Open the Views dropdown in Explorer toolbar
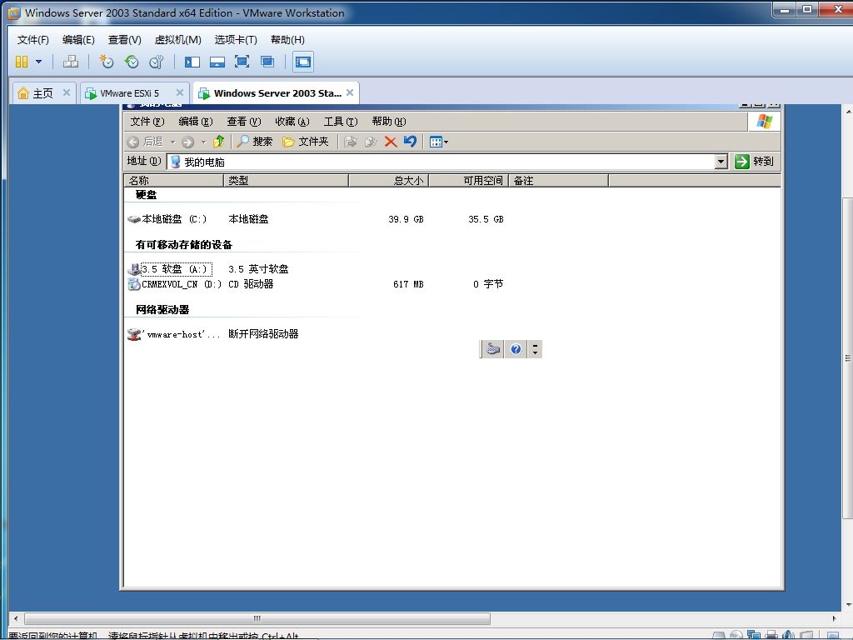This screenshot has height=640, width=853. [x=438, y=142]
